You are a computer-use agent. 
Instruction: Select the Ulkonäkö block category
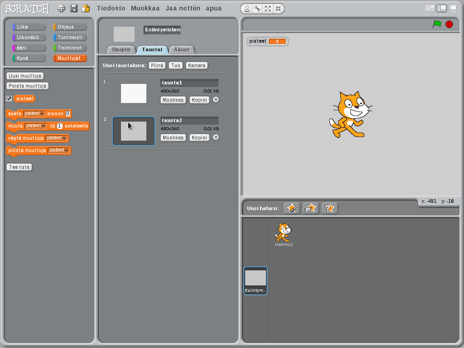pyautogui.click(x=29, y=37)
